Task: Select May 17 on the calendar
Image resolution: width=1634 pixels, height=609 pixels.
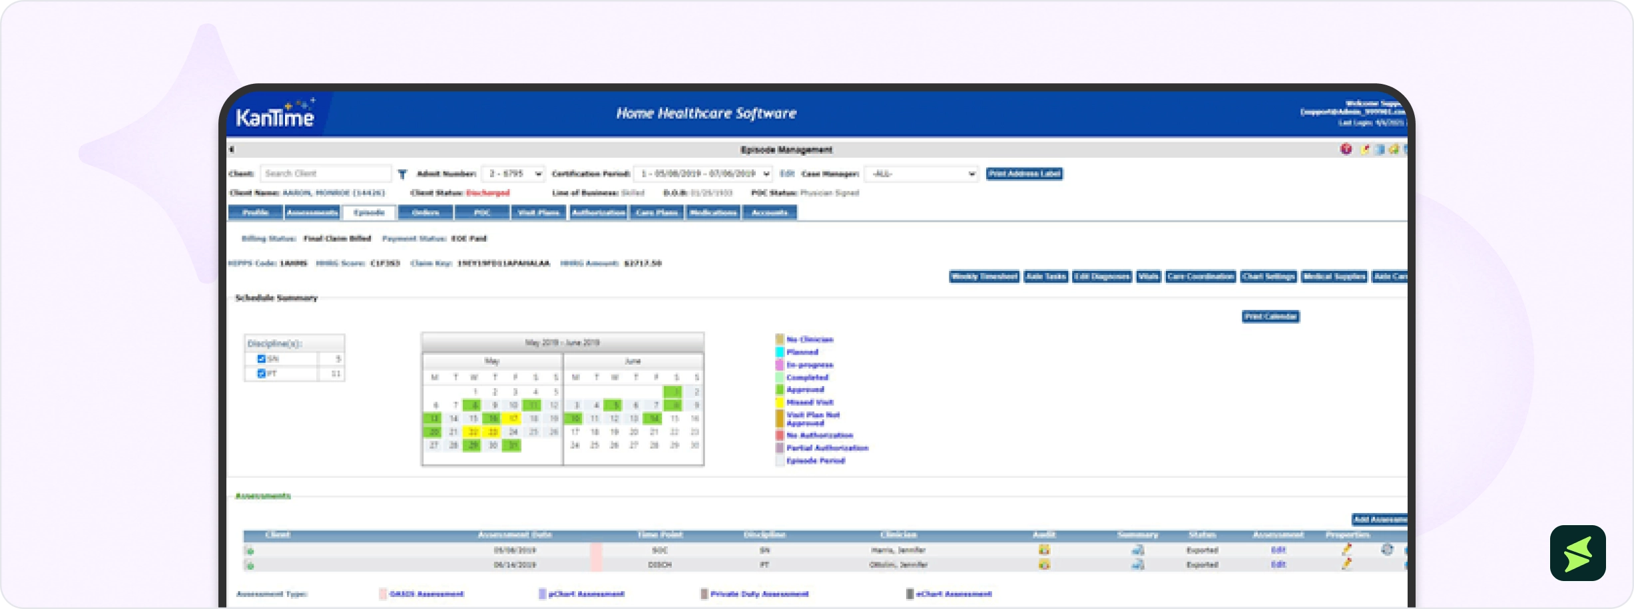Action: pos(513,419)
